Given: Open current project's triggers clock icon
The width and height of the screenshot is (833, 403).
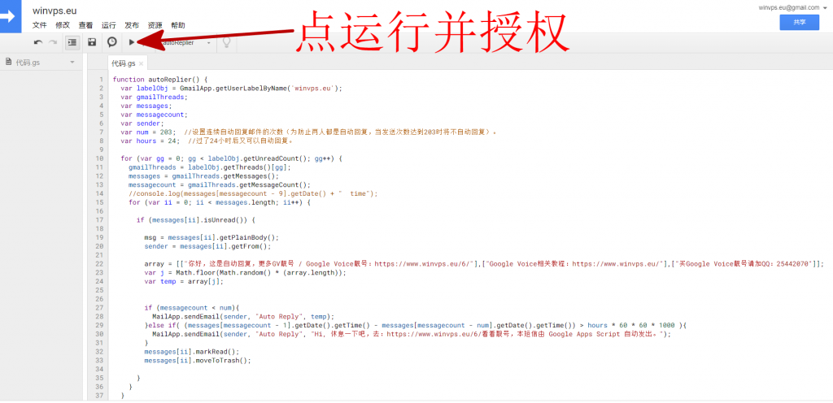Looking at the screenshot, I should point(111,42).
